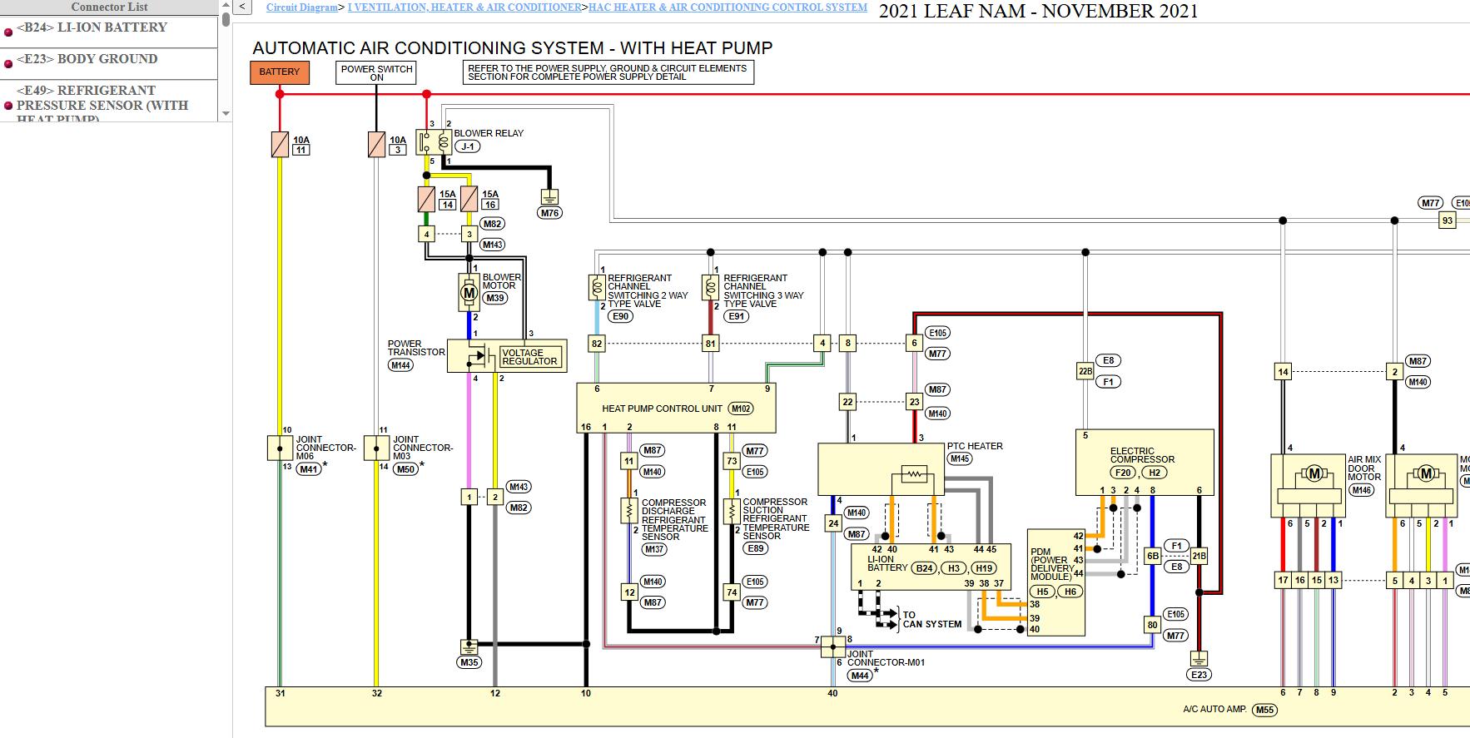Click the ELECTRIC COMPRESSOR block
Screen dimensions: 1470x738
[x=1145, y=462]
